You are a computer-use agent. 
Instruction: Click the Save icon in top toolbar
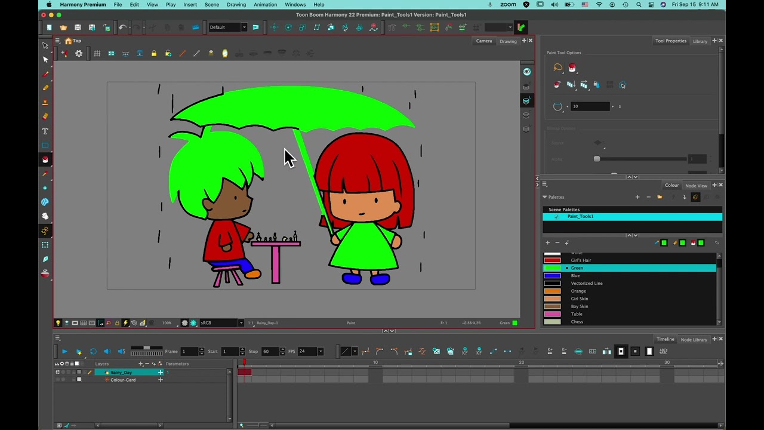[78, 27]
